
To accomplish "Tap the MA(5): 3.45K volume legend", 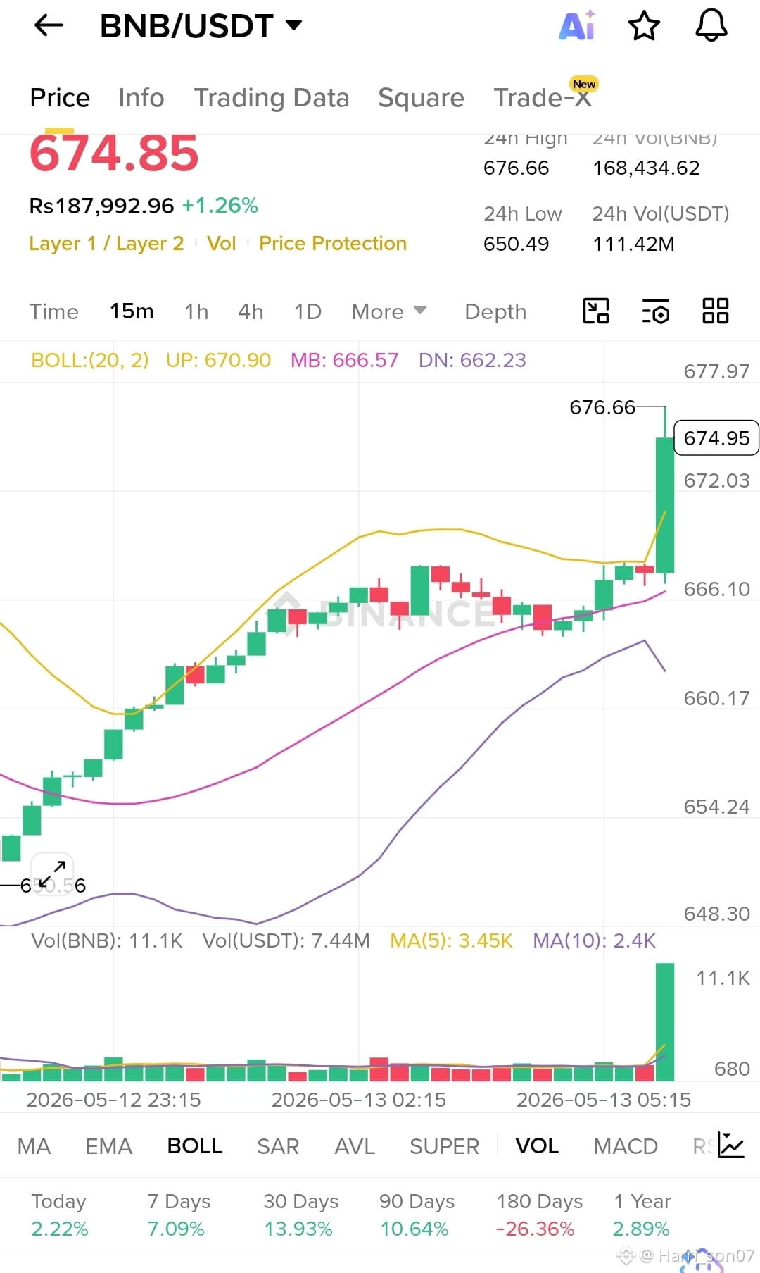I will [451, 940].
